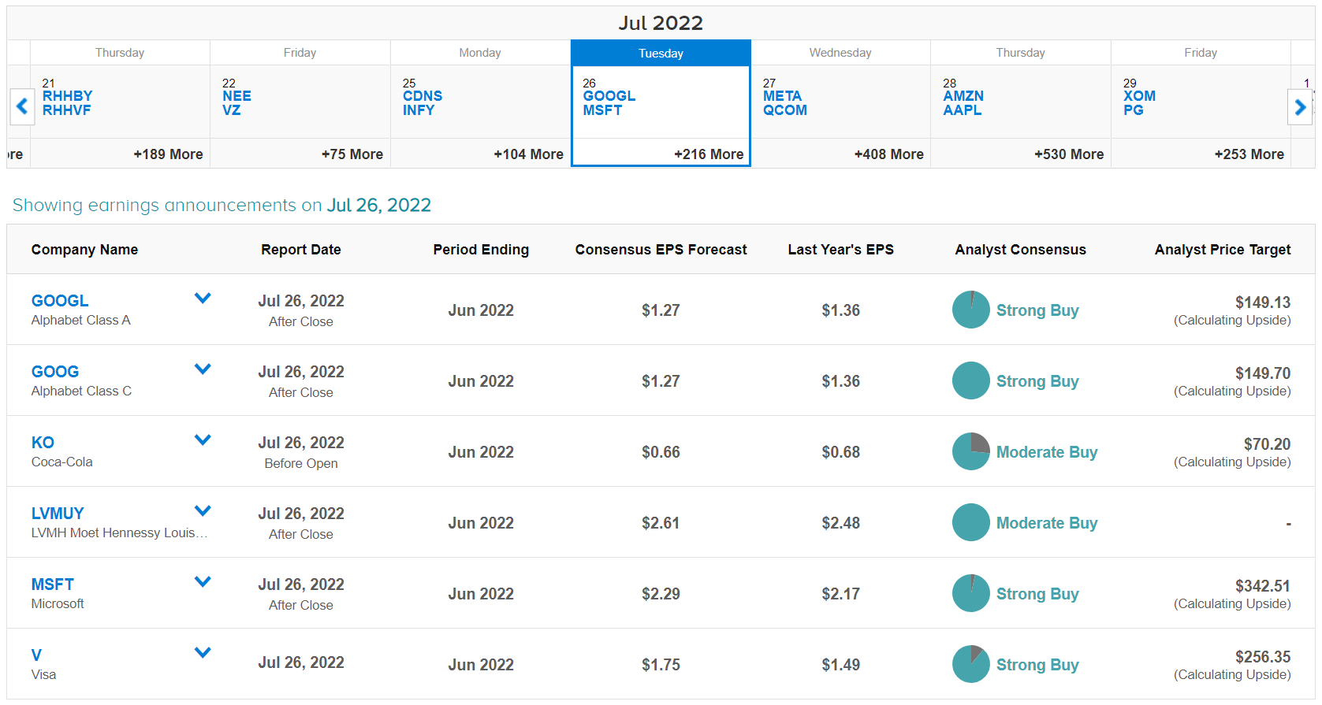Click XOM in the calendar

coord(1140,96)
